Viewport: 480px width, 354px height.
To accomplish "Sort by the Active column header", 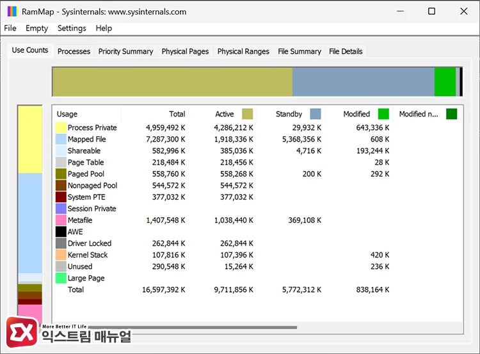I will click(223, 114).
